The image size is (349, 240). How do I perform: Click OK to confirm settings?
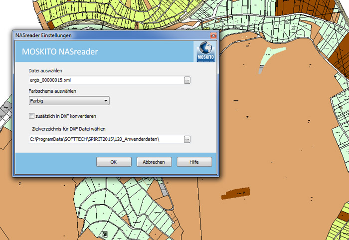click(114, 162)
